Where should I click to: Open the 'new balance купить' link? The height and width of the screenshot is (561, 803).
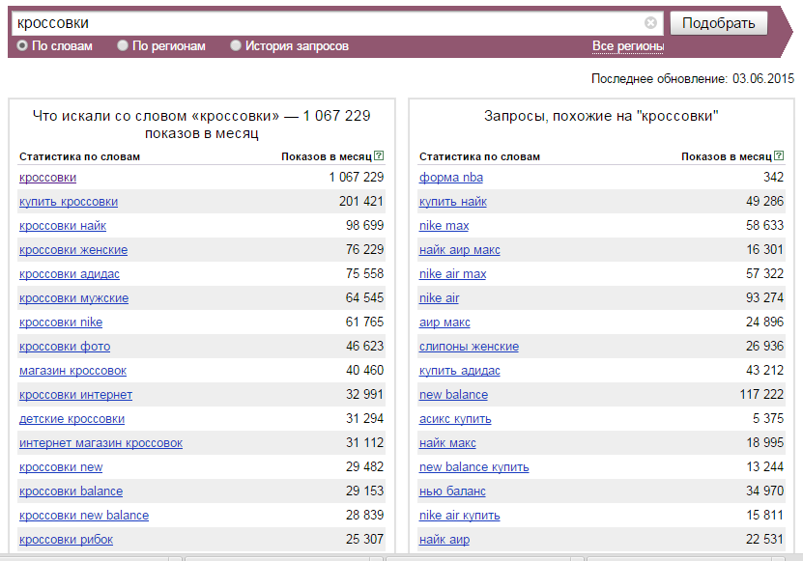click(x=473, y=466)
